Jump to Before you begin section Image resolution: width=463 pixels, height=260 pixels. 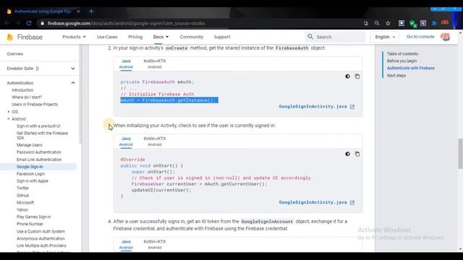402,61
